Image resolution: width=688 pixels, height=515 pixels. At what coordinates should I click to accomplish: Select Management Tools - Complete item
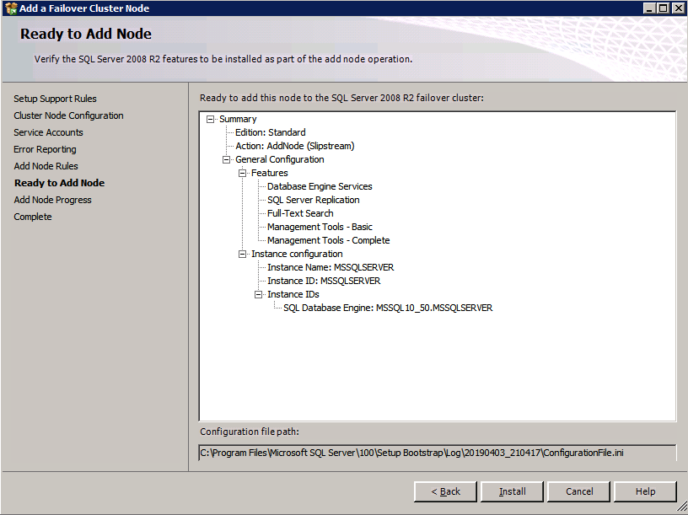point(328,240)
